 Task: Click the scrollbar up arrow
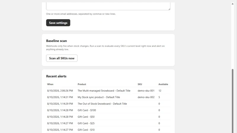pyautogui.click(x=233, y=4)
